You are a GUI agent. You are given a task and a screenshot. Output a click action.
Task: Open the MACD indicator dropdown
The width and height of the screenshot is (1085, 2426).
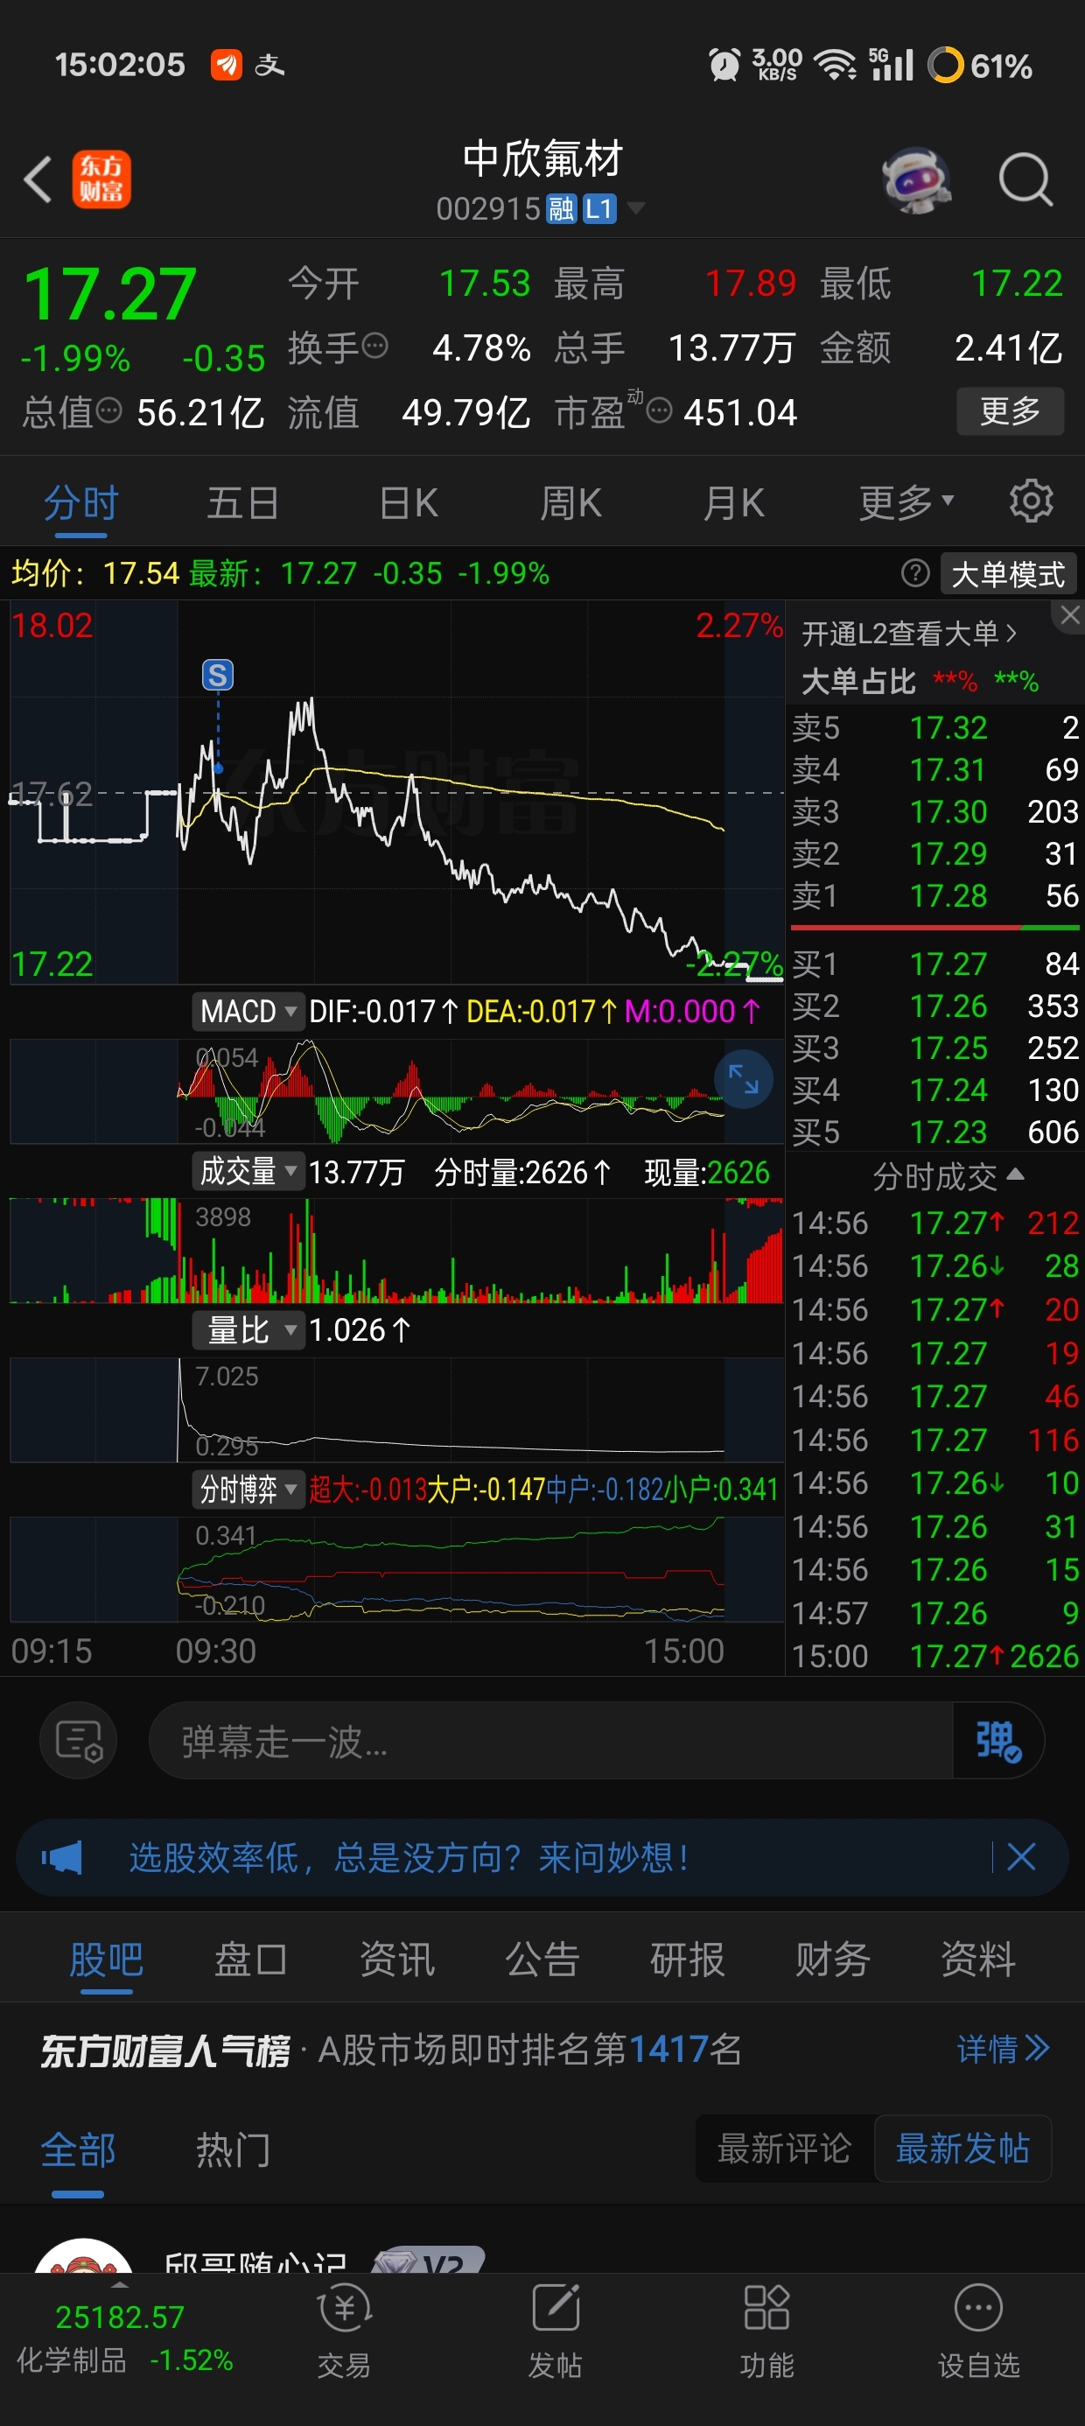tap(248, 1012)
